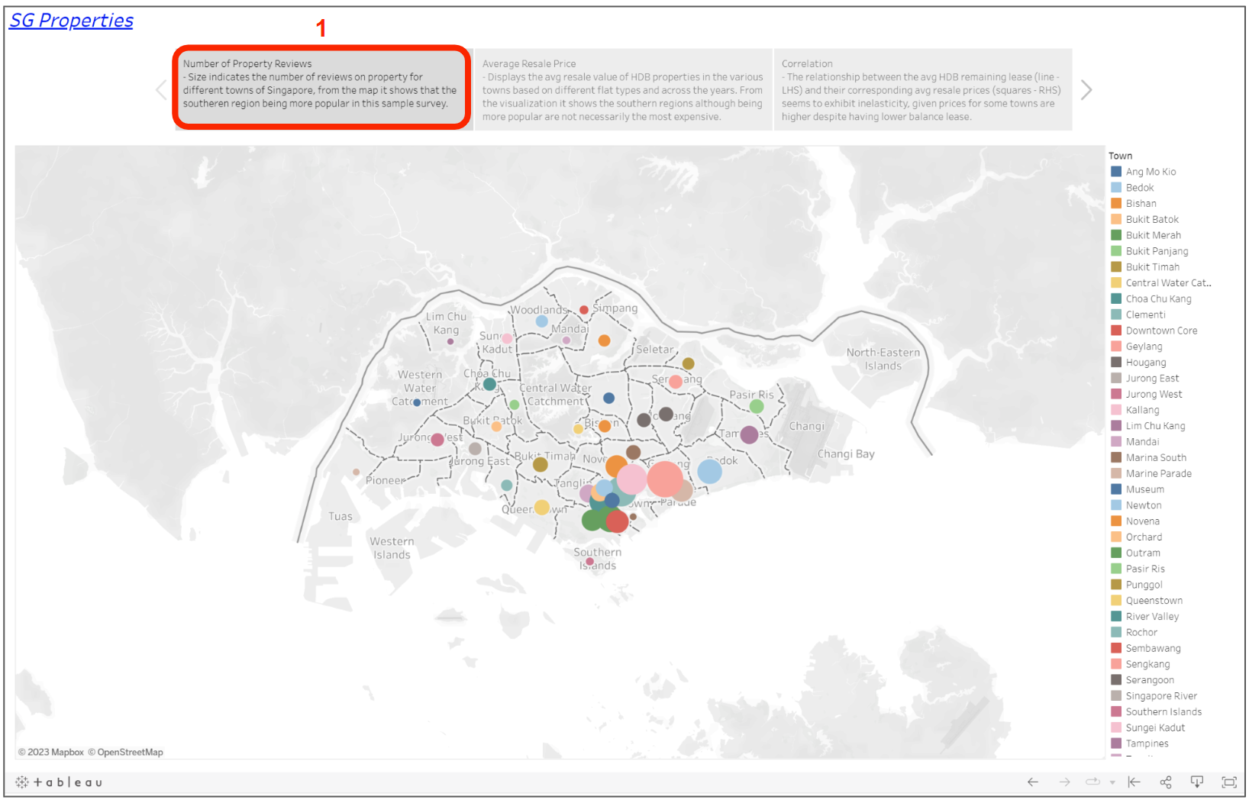Open the replay speed dropdown arrow

[1112, 782]
